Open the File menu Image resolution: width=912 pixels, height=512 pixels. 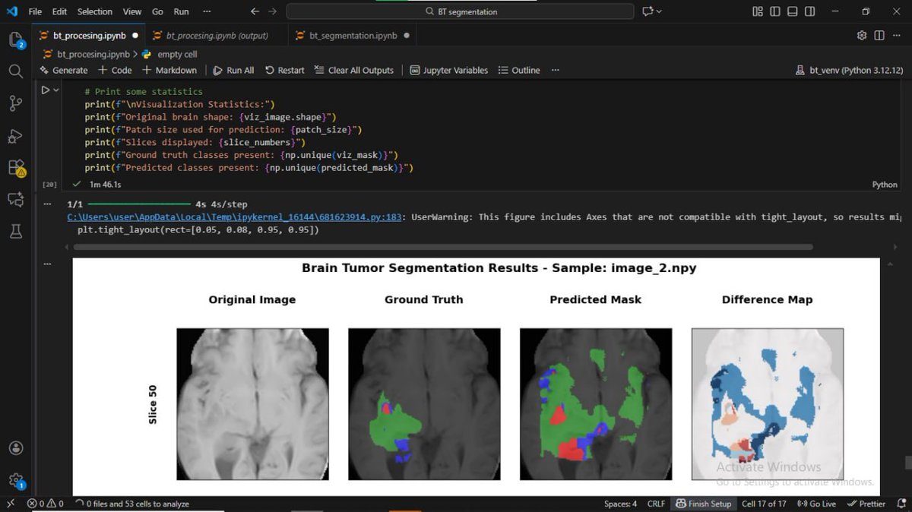[35, 11]
